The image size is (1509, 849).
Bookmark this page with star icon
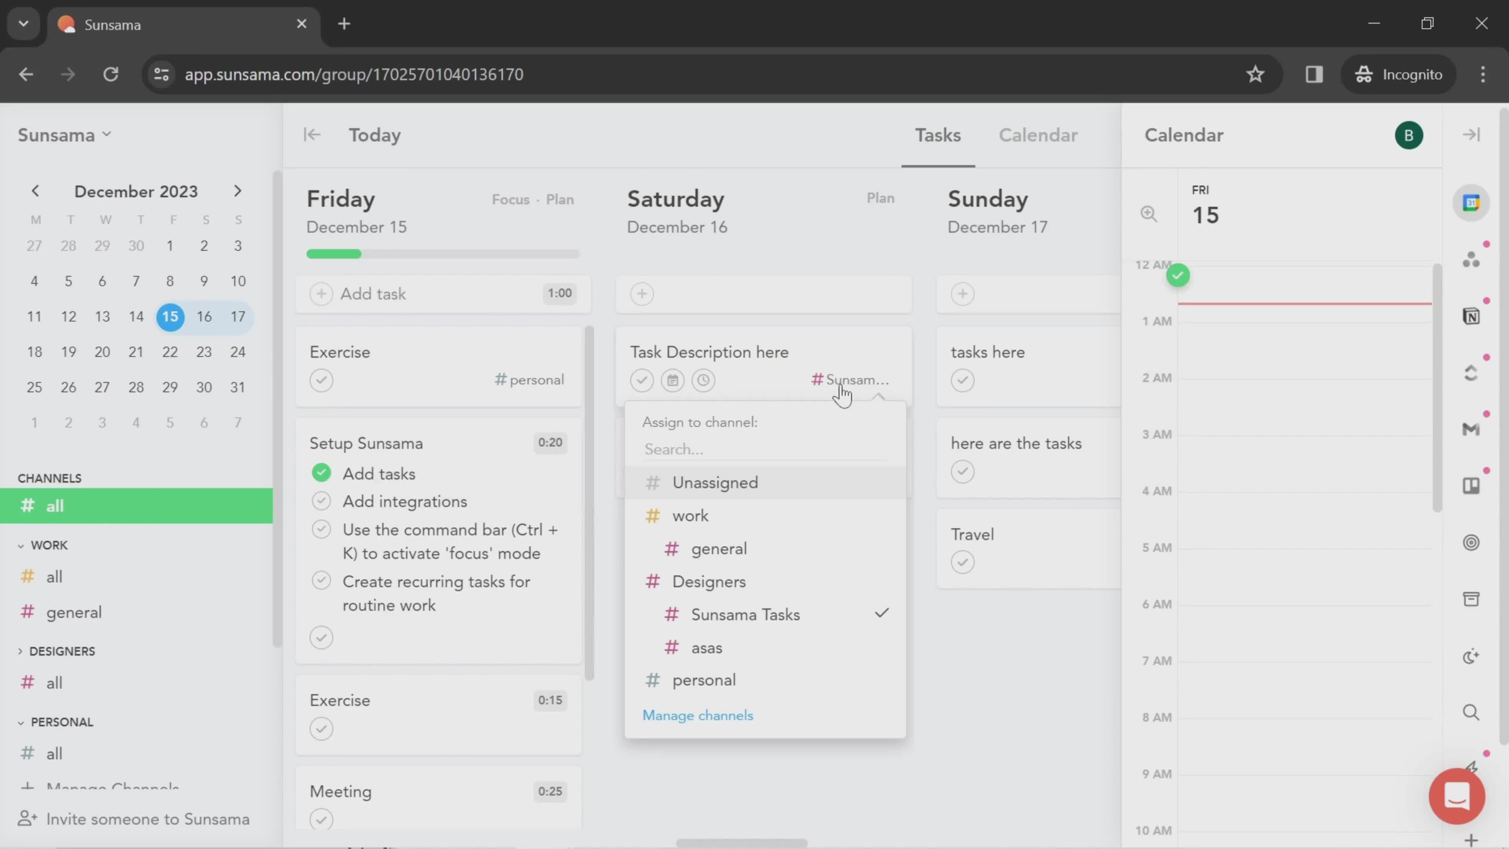(1255, 74)
